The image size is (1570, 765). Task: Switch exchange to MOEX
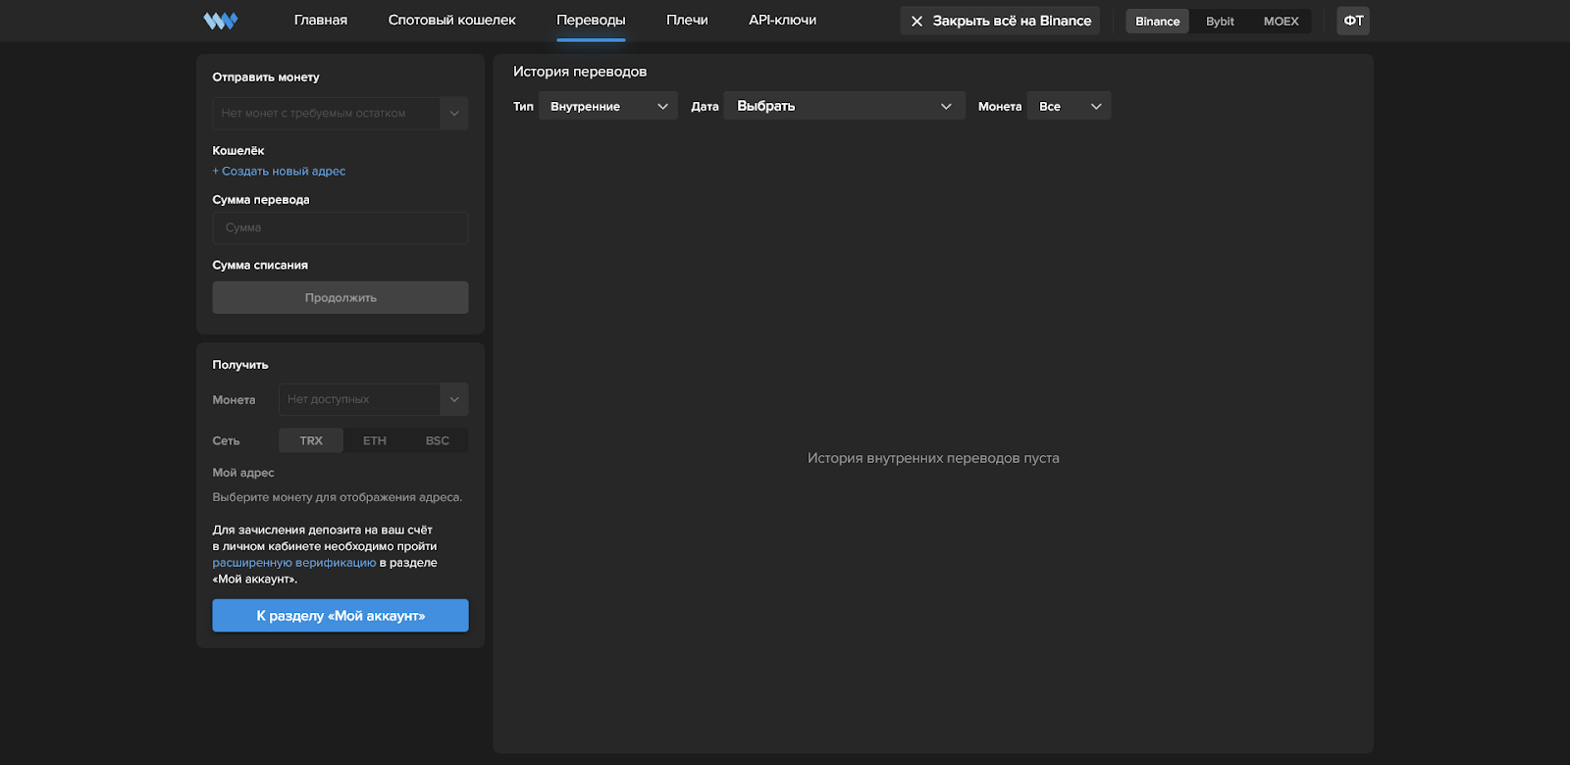coord(1281,21)
